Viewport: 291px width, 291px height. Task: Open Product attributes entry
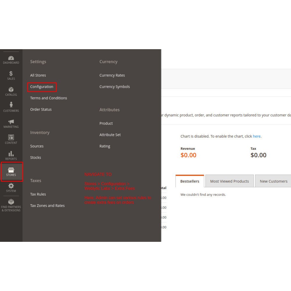(106, 123)
